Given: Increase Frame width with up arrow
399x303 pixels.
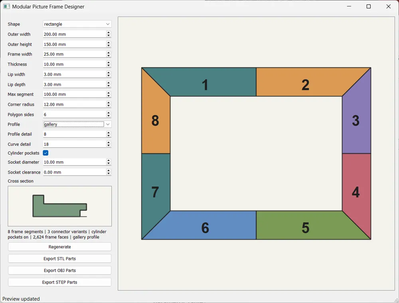Looking at the screenshot, I should tap(109, 53).
